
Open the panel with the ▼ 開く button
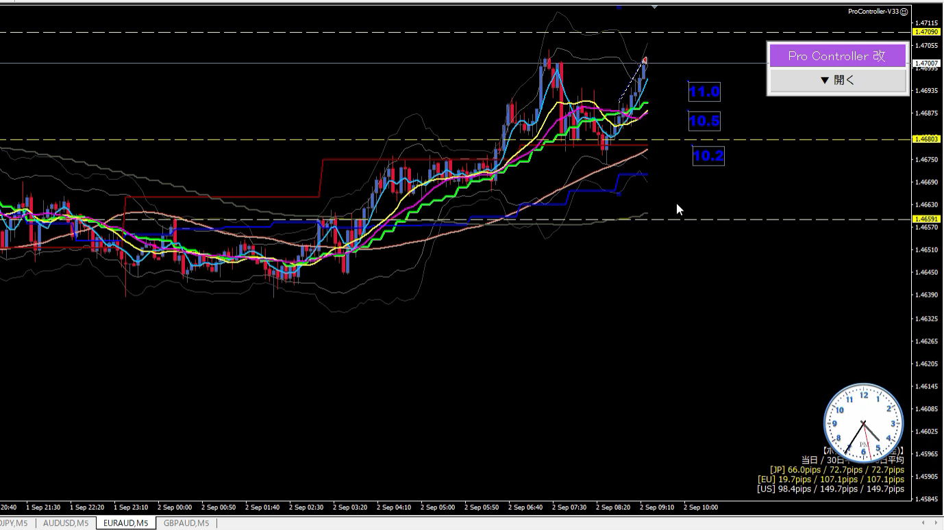click(x=837, y=80)
